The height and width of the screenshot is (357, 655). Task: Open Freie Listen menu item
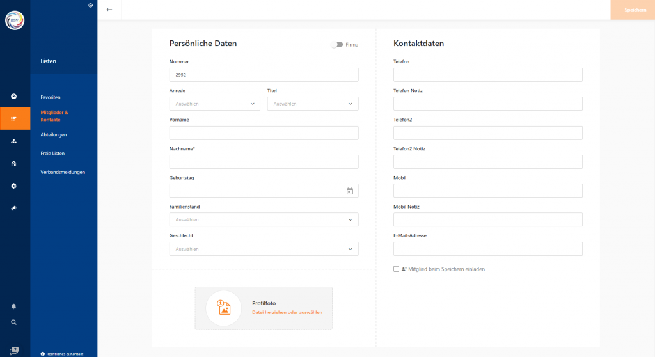(x=52, y=154)
